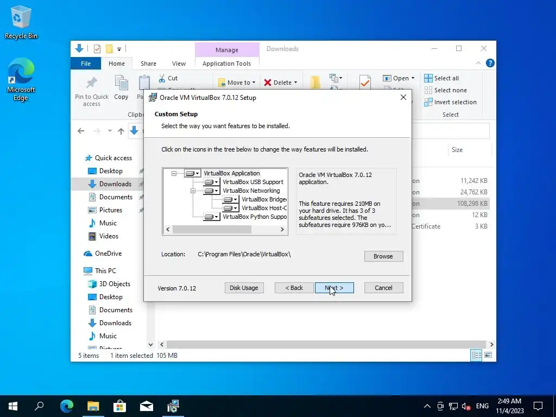Close the VirtualBox Setup dialog
Image resolution: width=556 pixels, height=417 pixels.
[x=403, y=97]
